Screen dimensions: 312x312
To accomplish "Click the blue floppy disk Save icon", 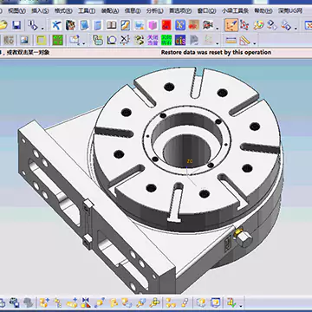I will tap(16, 25).
